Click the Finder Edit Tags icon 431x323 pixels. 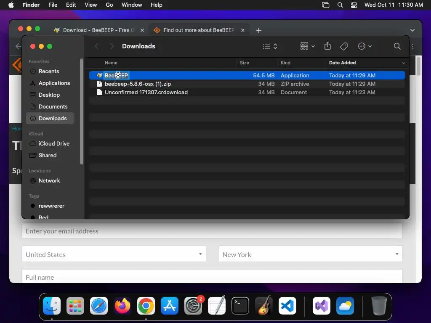tap(344, 46)
